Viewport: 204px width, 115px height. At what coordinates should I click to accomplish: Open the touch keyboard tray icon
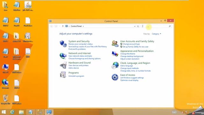click(x=174, y=112)
